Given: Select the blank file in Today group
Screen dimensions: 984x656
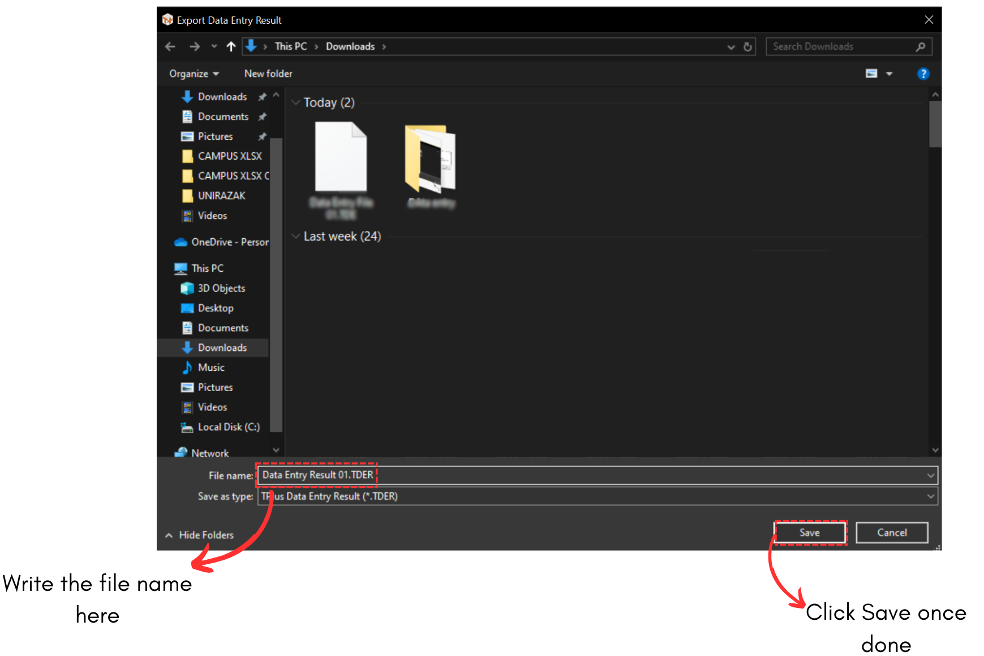Looking at the screenshot, I should [x=341, y=158].
